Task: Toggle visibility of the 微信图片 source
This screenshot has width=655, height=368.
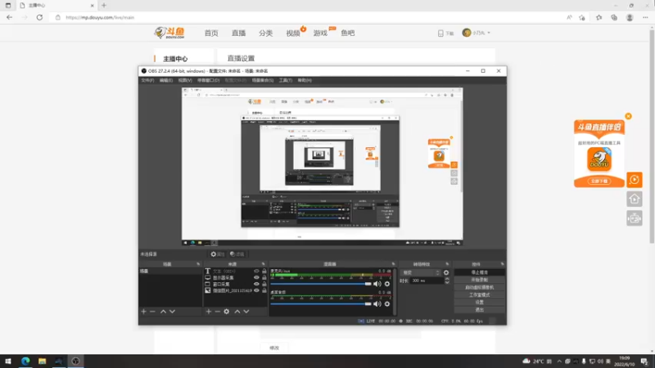Action: click(256, 290)
